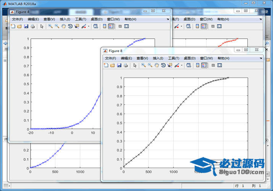Viewport: 273px width, 191px height.
Task: Open Brush color dropdown arrow in Figure 4
Action: point(89,26)
